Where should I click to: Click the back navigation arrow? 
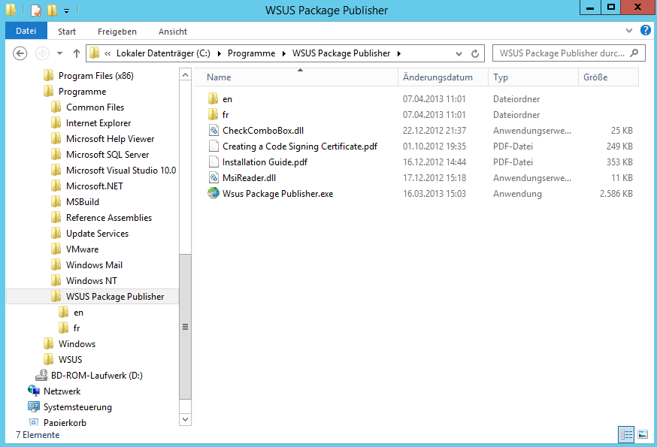click(x=20, y=53)
